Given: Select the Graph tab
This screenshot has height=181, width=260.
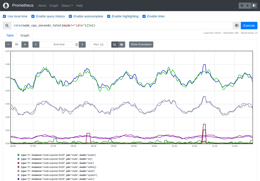Looking at the screenshot, I should 25,35.
